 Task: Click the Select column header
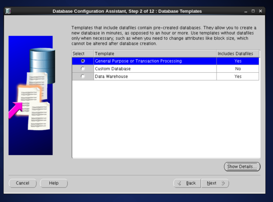[83, 53]
